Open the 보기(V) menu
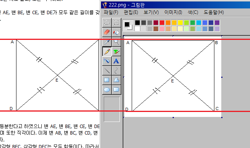 click(x=151, y=12)
